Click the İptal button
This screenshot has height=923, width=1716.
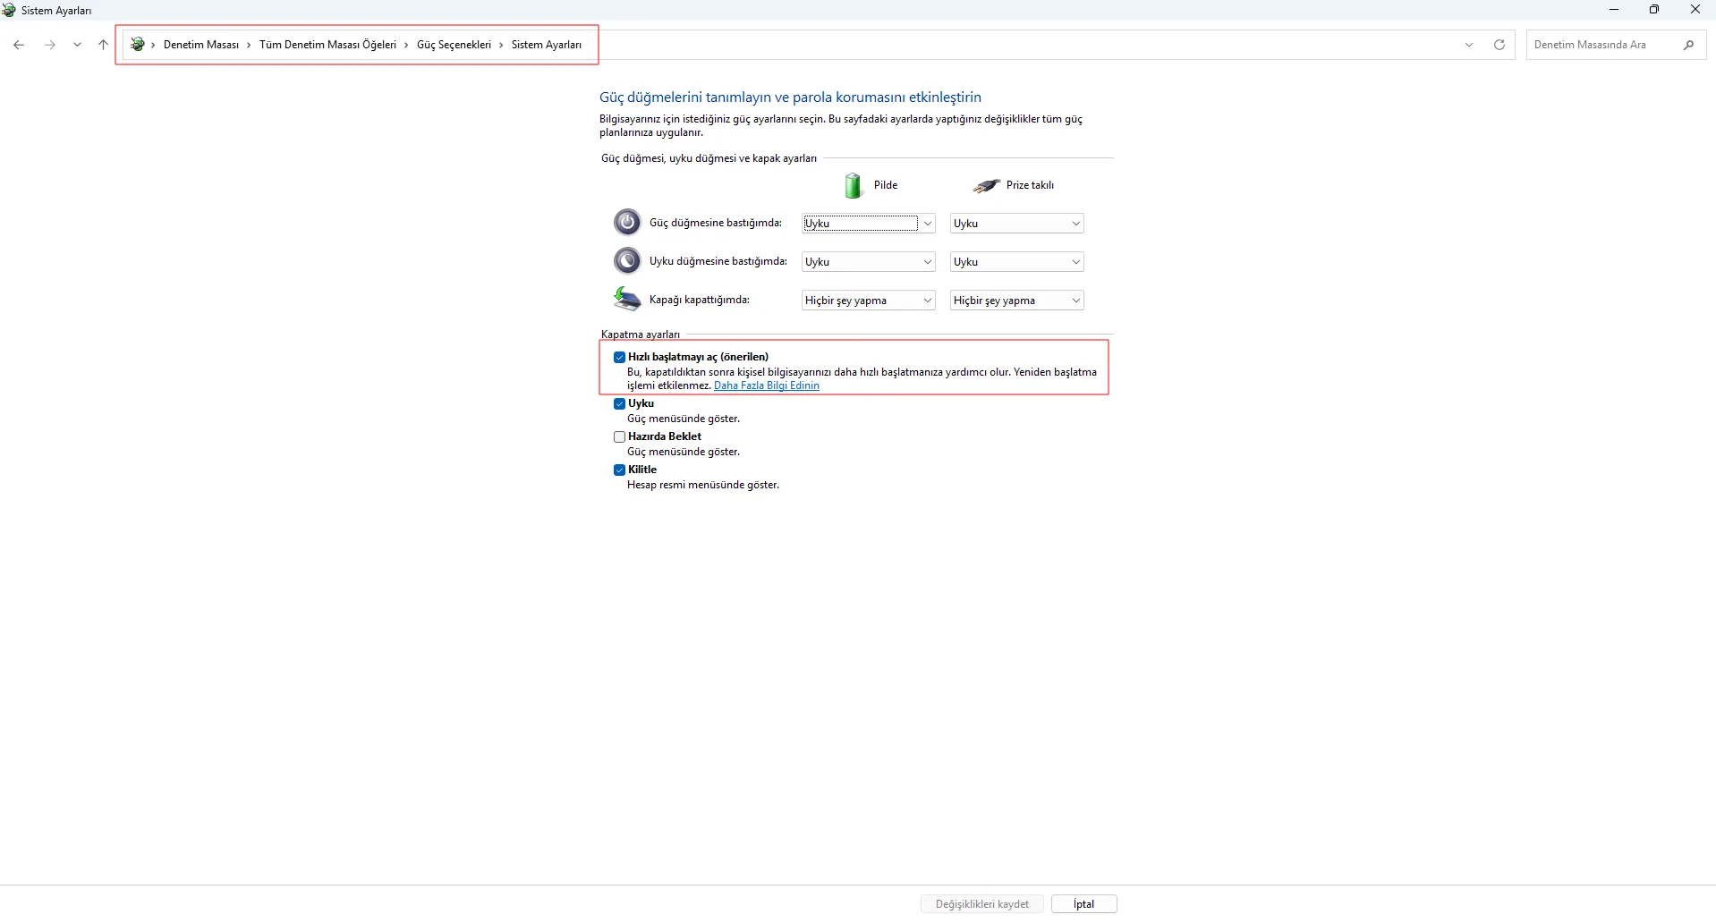(1083, 904)
